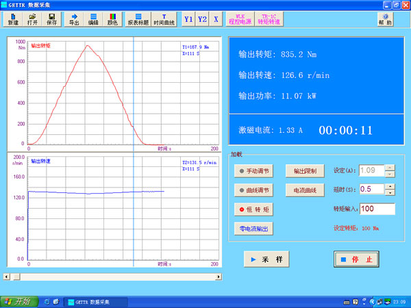Select the 恒转矩 mode option

click(253, 209)
